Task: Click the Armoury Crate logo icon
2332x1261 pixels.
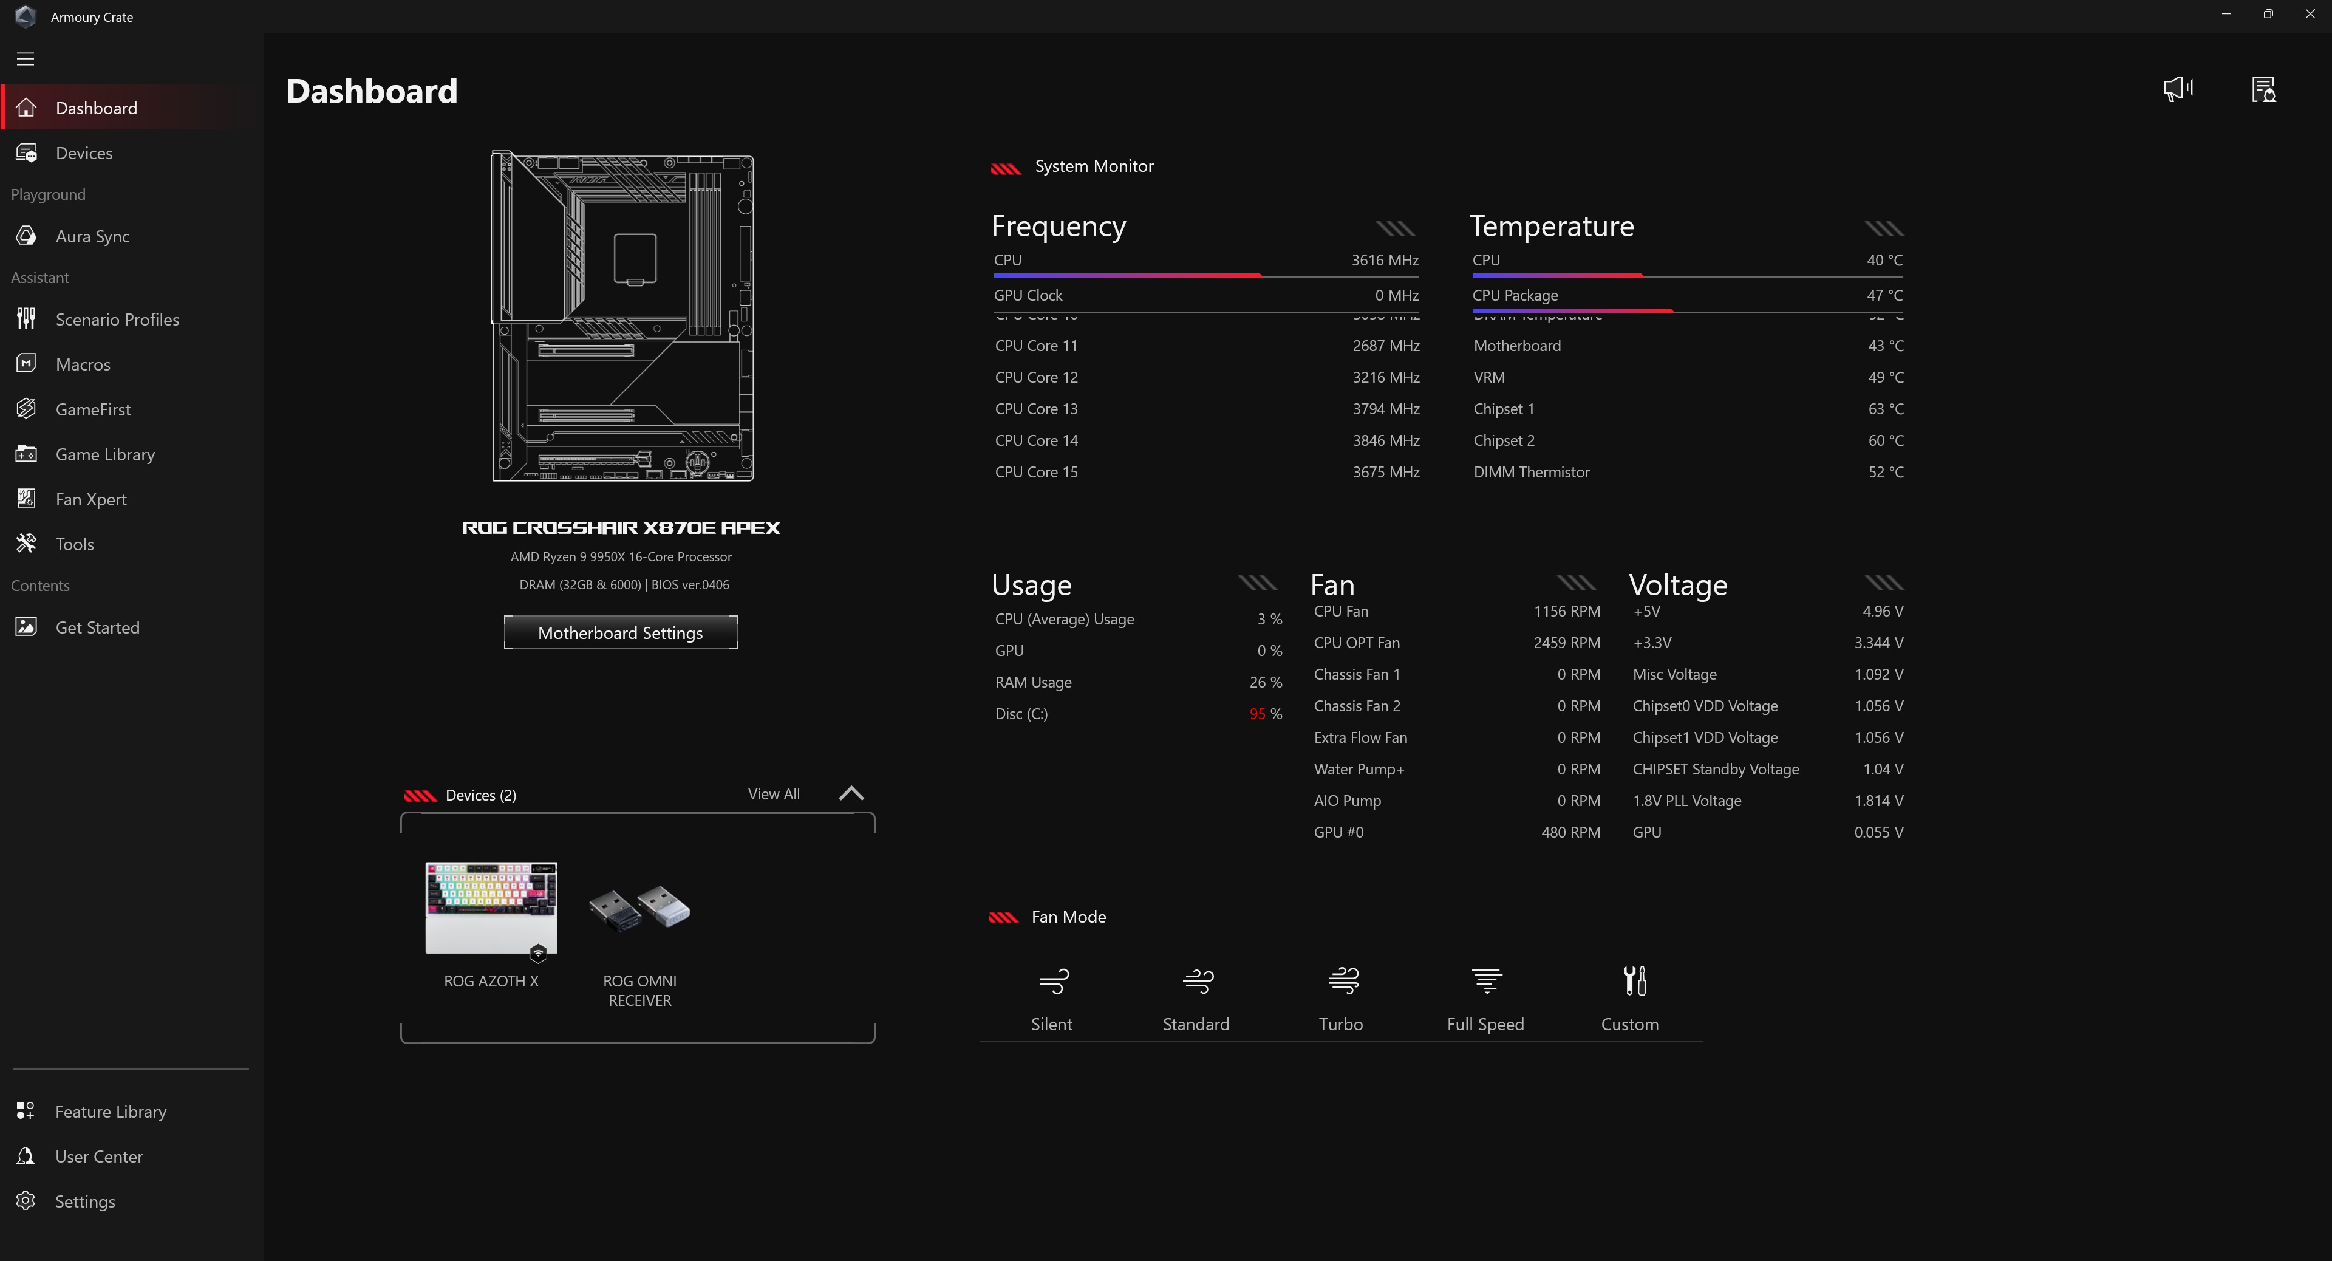Action: [26, 16]
